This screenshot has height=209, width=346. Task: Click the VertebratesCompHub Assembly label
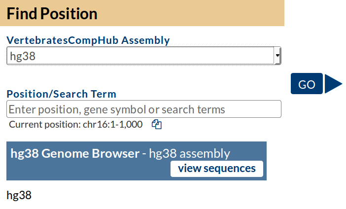coord(88,40)
